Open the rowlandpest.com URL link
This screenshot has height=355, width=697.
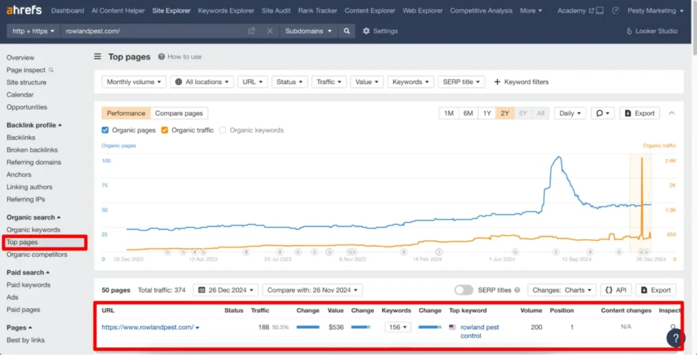click(x=147, y=327)
